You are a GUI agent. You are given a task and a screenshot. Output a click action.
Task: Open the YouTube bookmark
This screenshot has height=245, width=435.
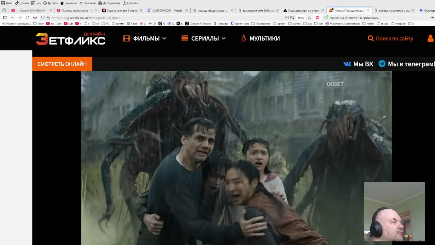(x=54, y=24)
